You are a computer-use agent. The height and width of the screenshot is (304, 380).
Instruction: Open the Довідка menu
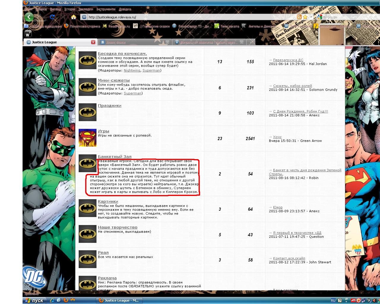click(x=124, y=9)
